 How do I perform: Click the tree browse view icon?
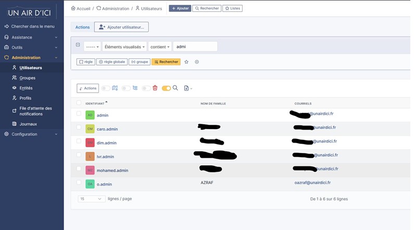(x=135, y=88)
